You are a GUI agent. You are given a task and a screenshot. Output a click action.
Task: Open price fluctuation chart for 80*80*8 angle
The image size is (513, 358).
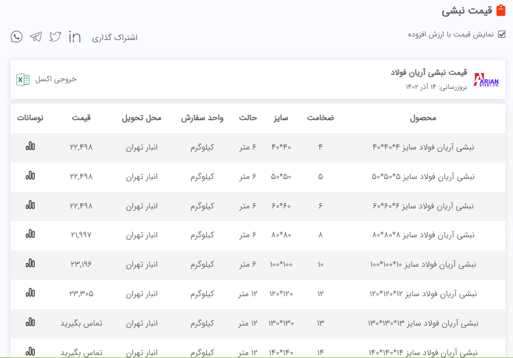click(30, 234)
